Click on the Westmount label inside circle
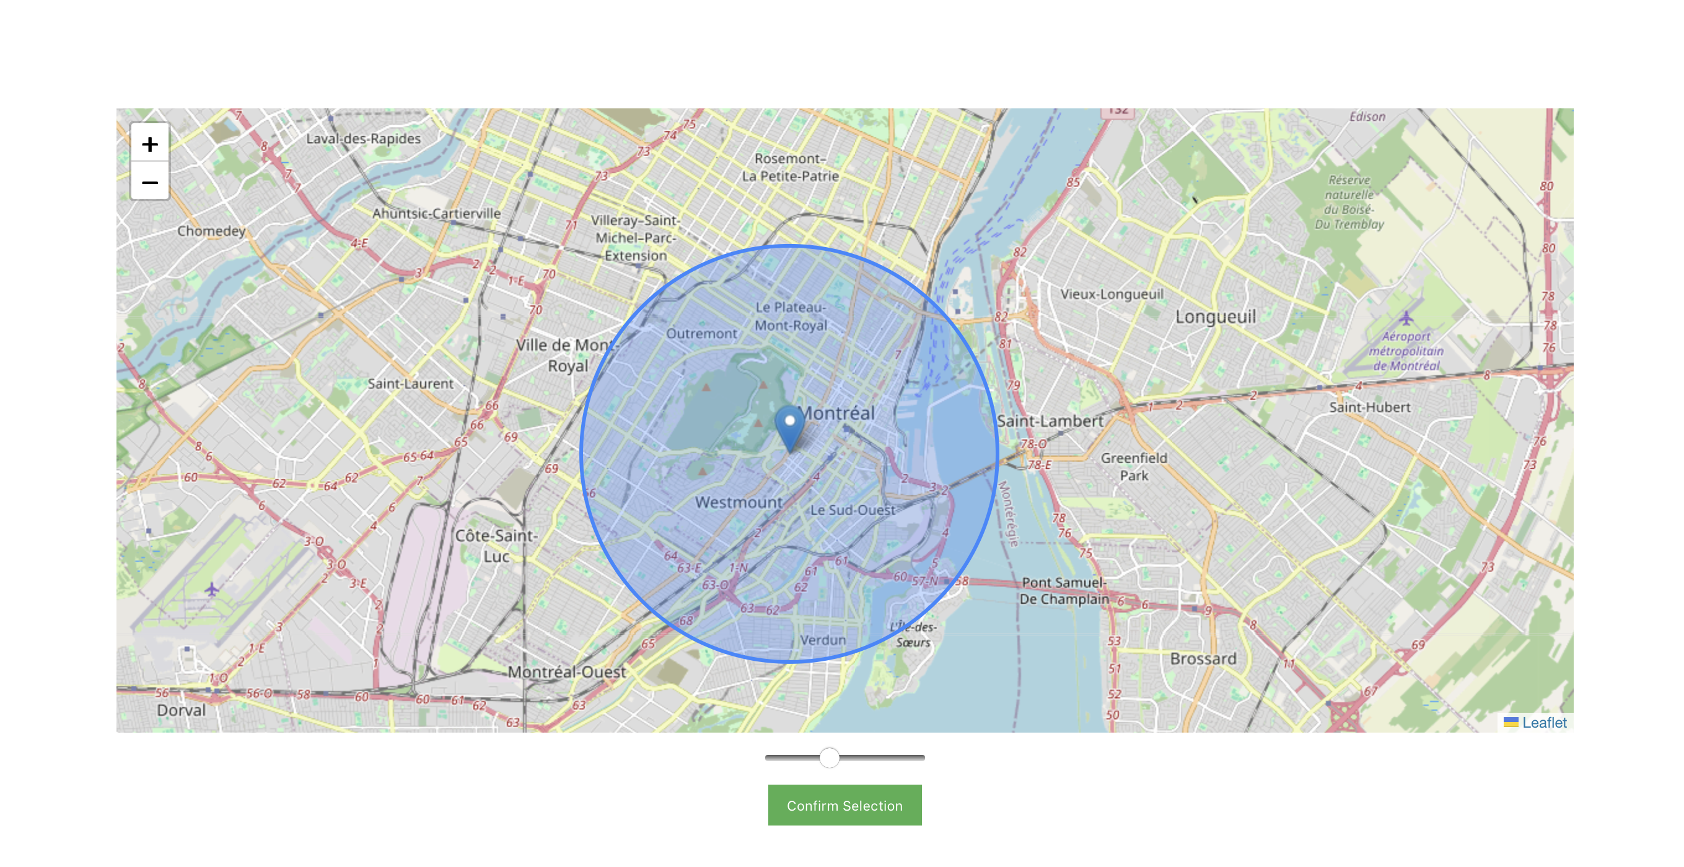Image resolution: width=1684 pixels, height=867 pixels. coord(738,502)
